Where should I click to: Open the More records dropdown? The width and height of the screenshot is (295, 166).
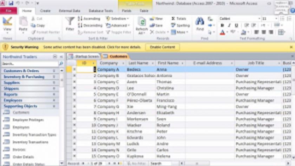179,32
